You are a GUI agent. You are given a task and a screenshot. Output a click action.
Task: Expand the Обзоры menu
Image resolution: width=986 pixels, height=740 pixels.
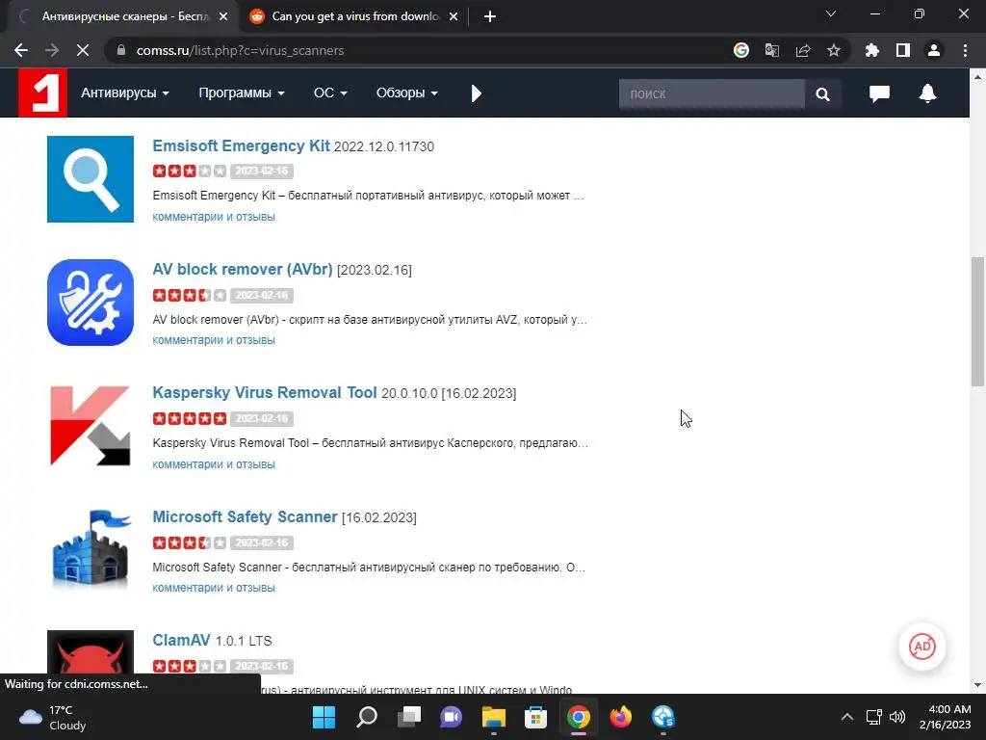[x=407, y=93]
